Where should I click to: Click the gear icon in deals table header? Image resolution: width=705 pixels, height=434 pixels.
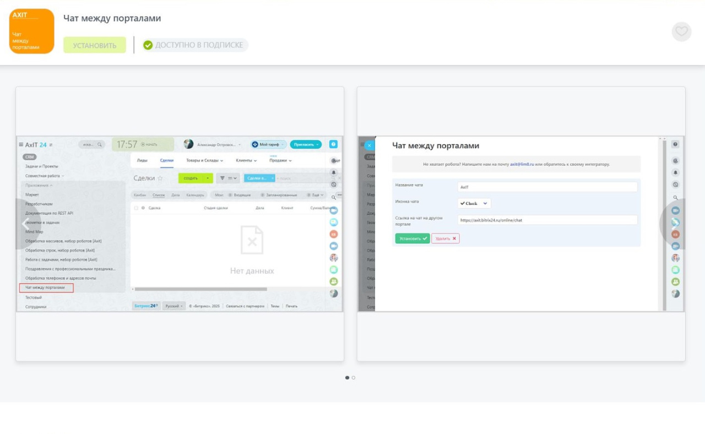pyautogui.click(x=143, y=208)
